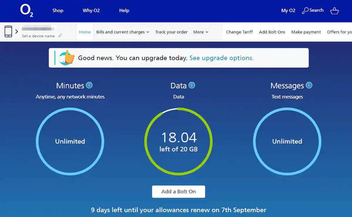Click Set a device name field
The width and height of the screenshot is (352, 217).
38,36
